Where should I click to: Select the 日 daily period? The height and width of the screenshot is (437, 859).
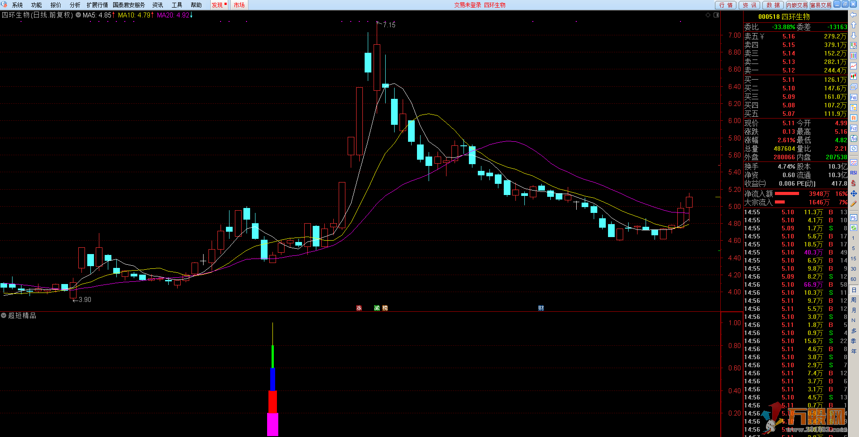point(854,290)
